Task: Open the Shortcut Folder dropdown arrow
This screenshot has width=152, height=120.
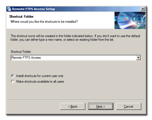Action: pyautogui.click(x=138, y=58)
